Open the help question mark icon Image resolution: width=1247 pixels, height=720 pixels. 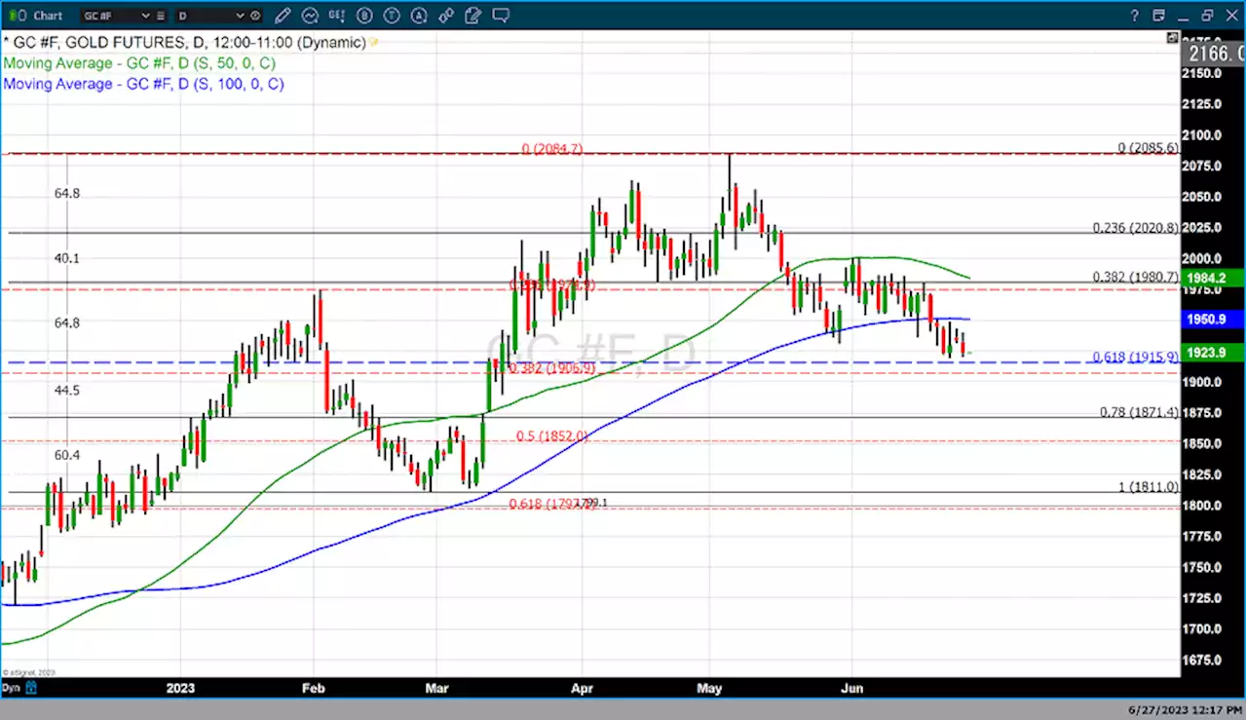[1135, 16]
